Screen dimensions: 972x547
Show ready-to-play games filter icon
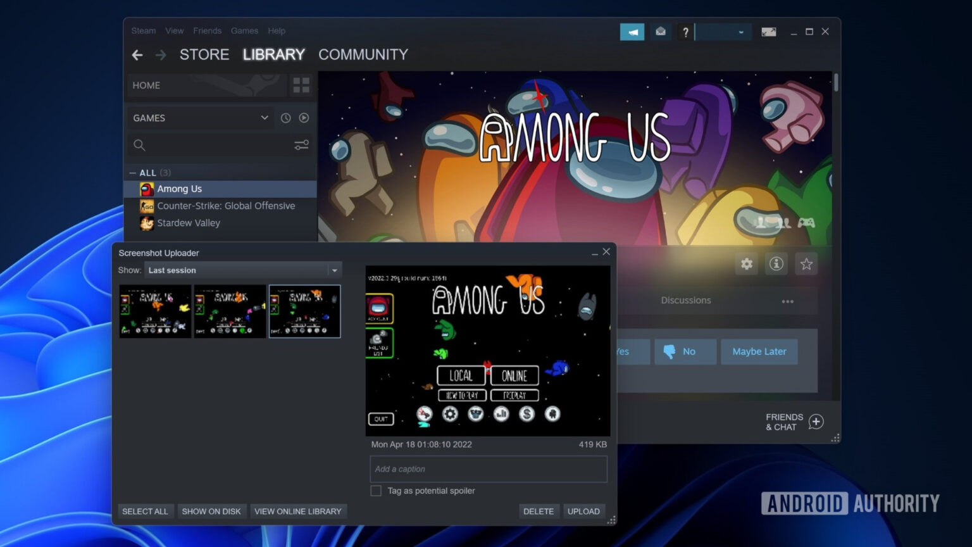point(304,118)
